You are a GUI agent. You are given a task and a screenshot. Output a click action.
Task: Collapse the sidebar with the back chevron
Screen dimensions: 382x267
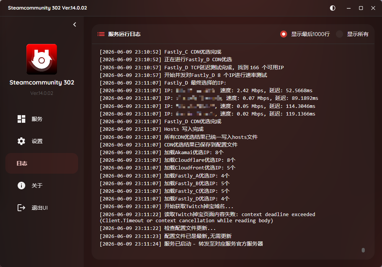75,24
